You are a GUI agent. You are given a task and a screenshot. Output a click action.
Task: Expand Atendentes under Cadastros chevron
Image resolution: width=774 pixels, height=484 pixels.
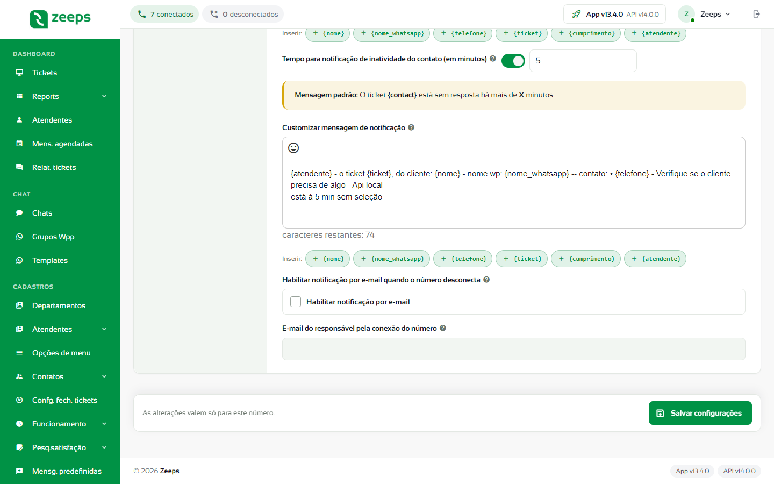click(104, 329)
